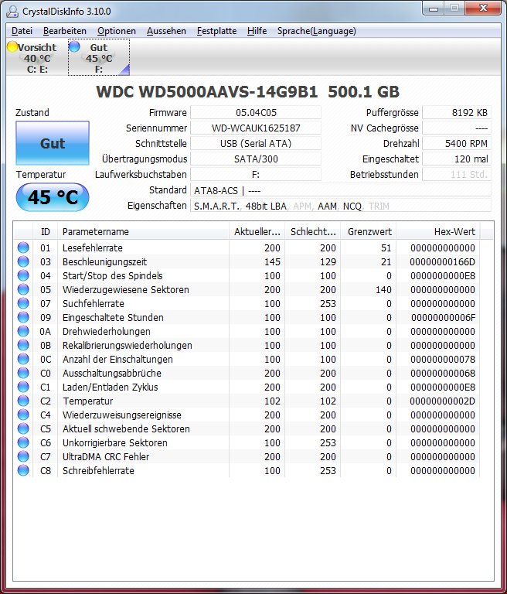507x594 pixels.
Task: Click the Laufwerksbuchstaben field F:
Action: [x=256, y=175]
